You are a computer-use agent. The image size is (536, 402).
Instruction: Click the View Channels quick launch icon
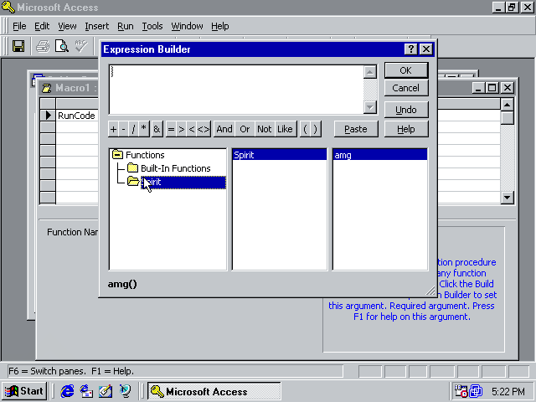(x=125, y=391)
